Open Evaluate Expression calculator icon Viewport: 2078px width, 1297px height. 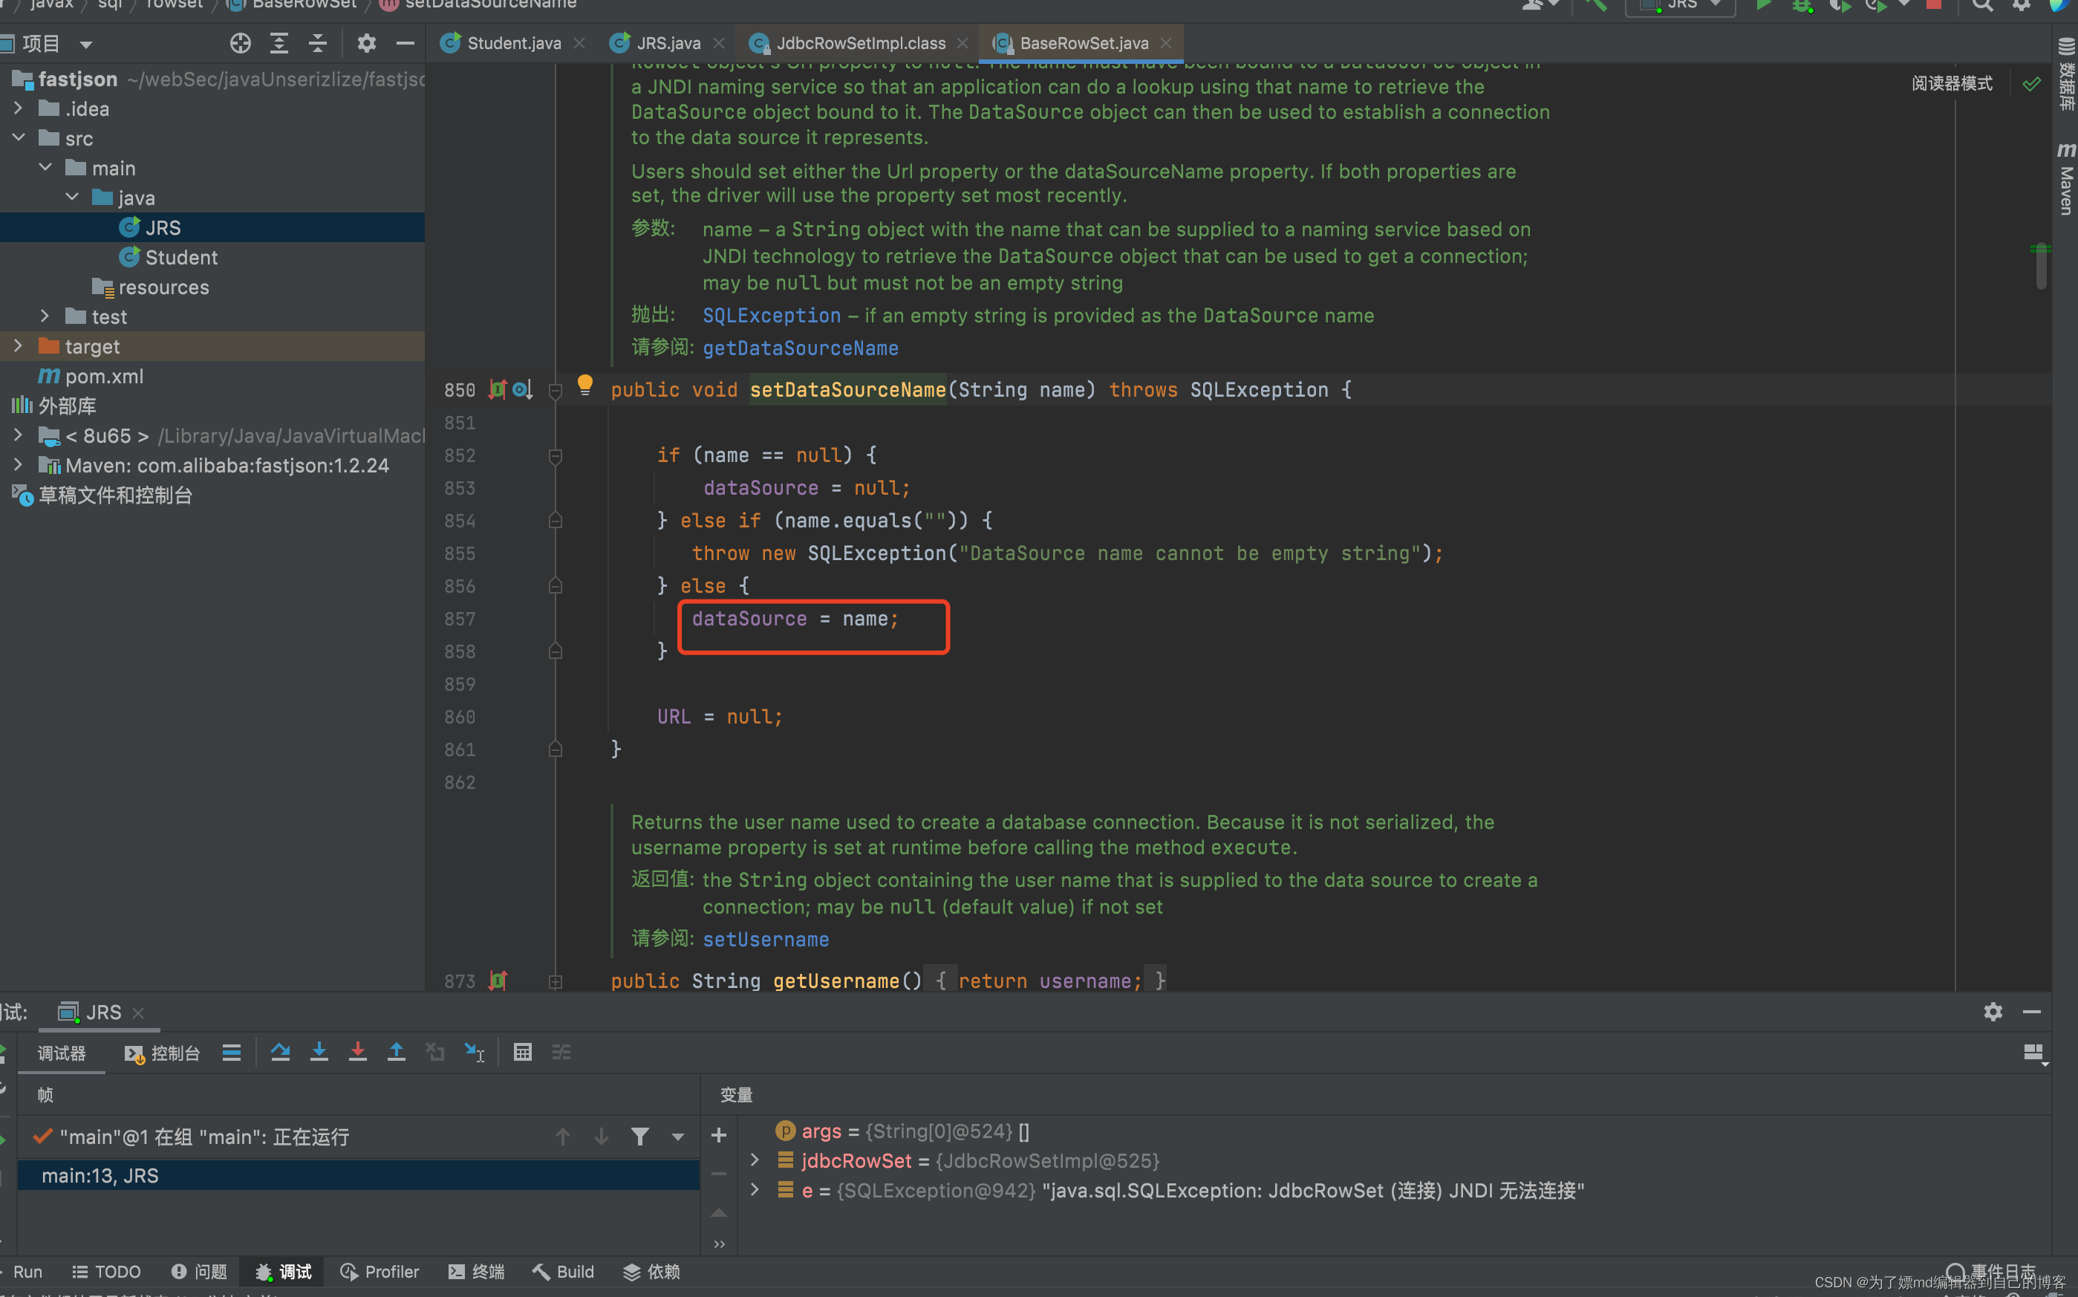coord(522,1053)
